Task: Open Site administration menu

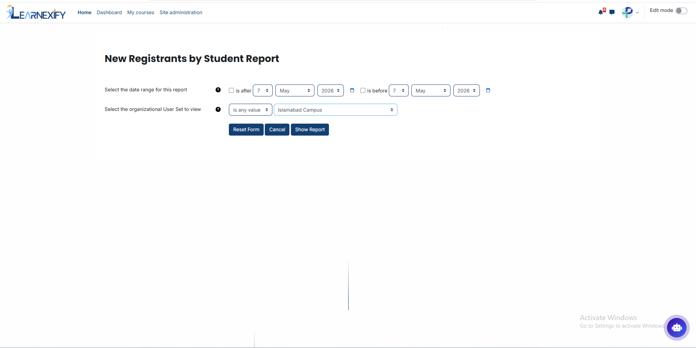Action: [x=181, y=12]
